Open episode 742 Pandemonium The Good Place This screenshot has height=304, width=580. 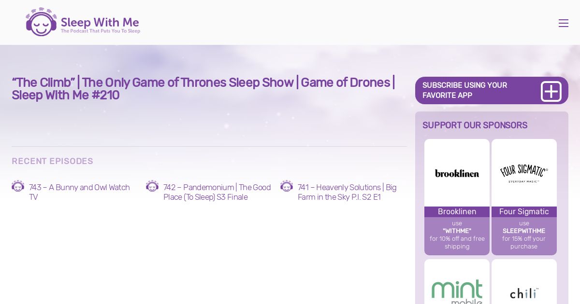tap(217, 192)
